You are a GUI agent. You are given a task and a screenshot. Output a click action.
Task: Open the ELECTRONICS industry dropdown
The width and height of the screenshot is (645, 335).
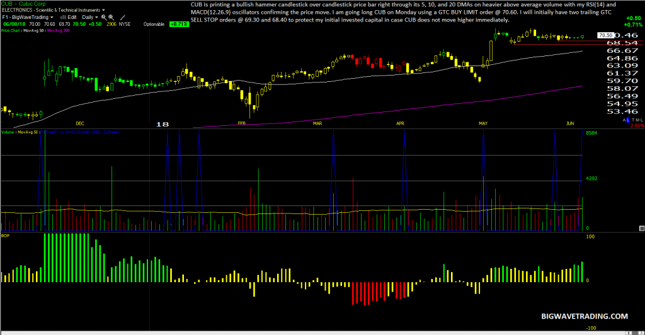tap(53, 10)
